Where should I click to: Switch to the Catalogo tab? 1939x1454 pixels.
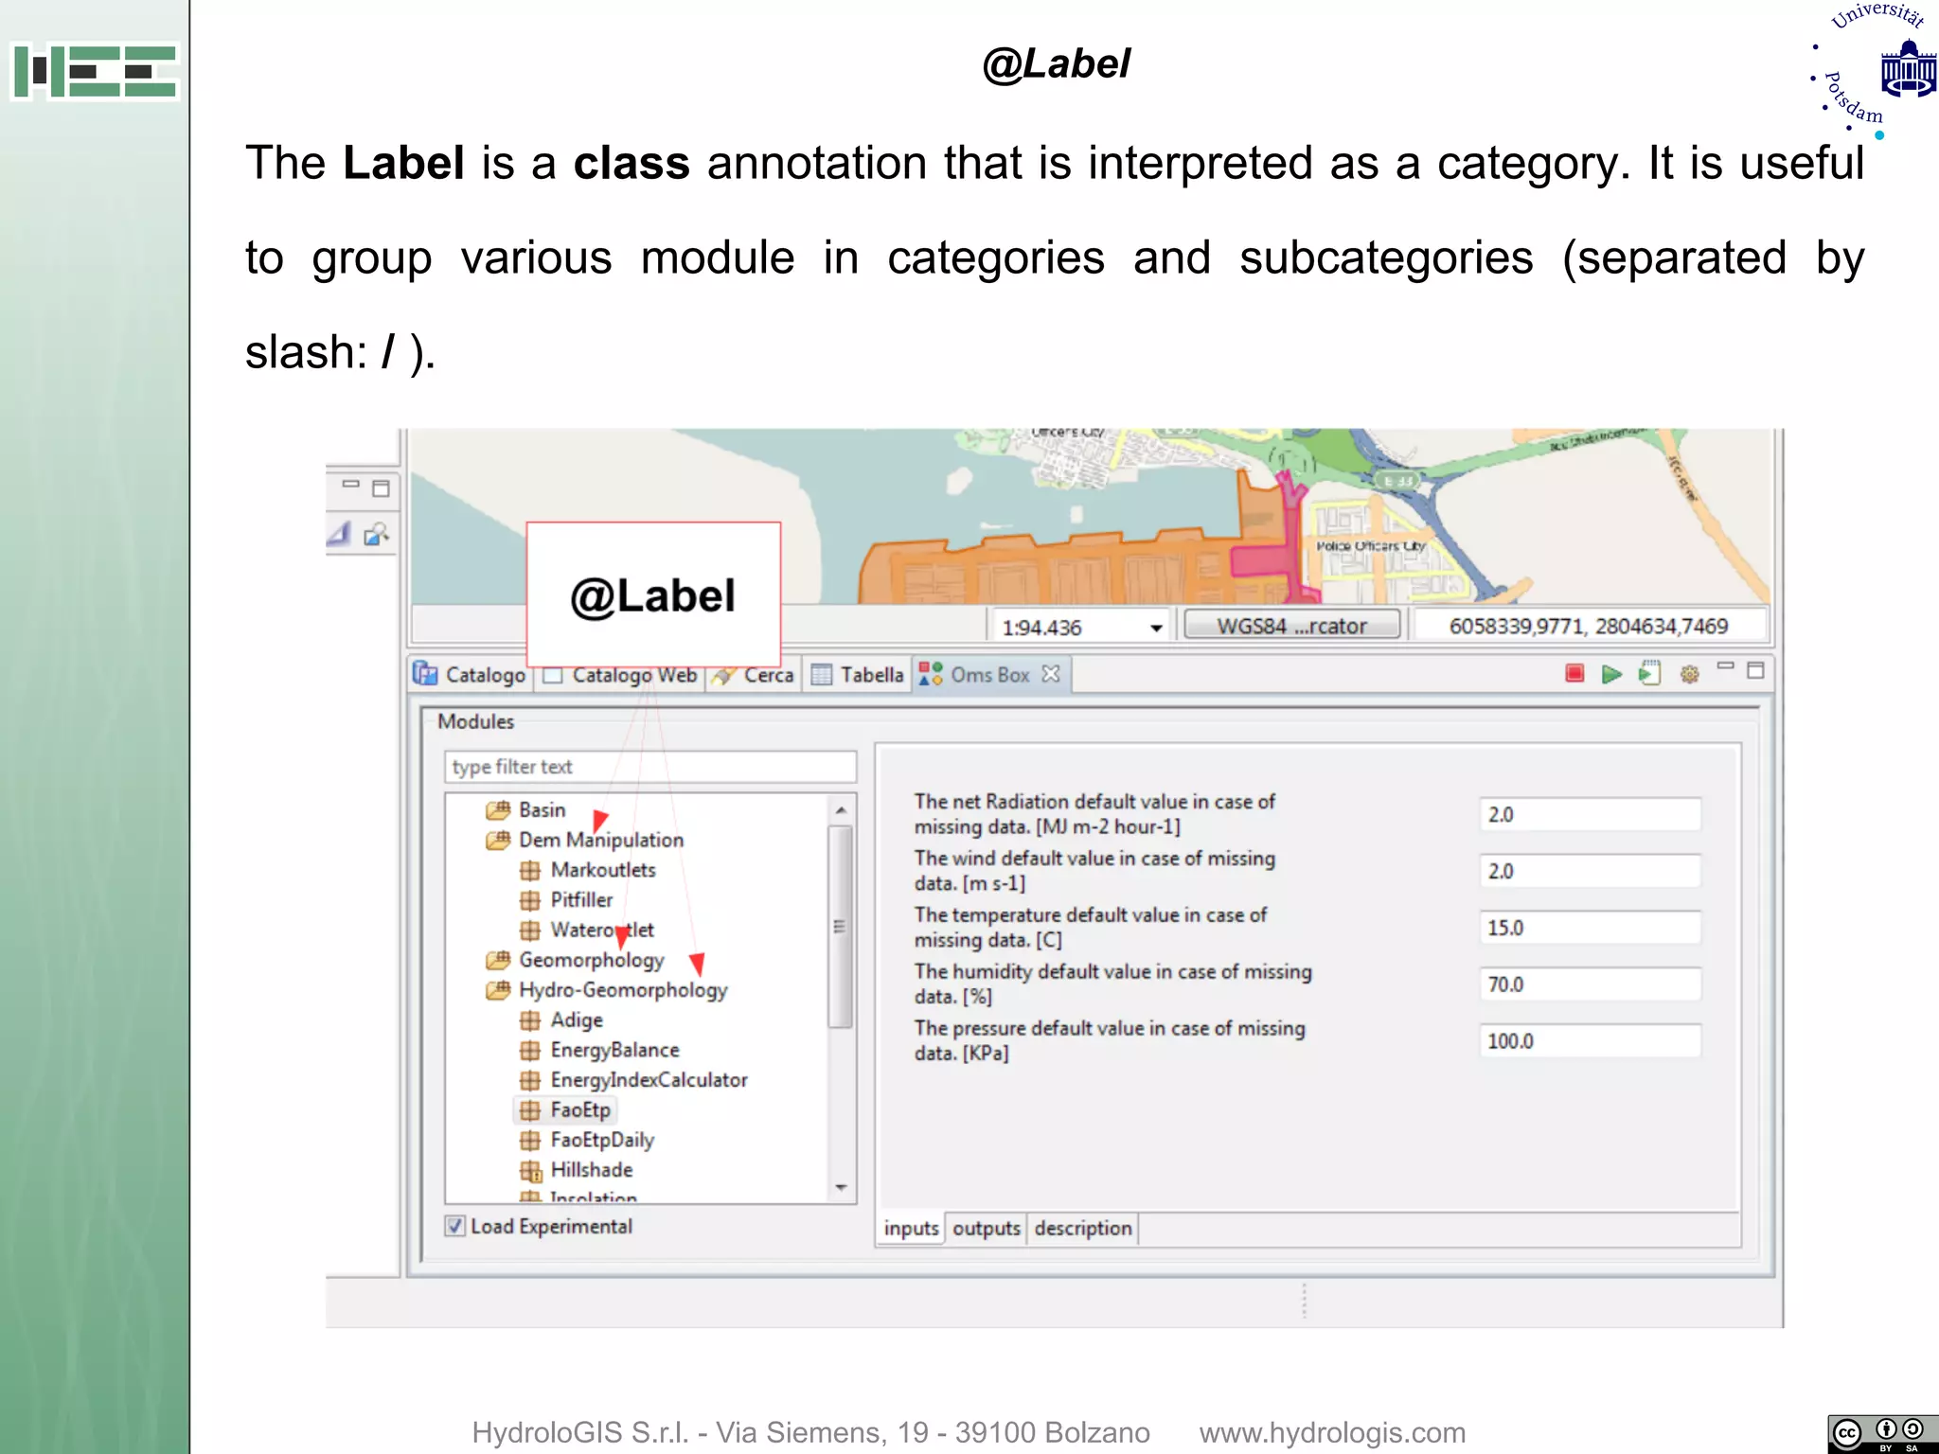pyautogui.click(x=469, y=674)
